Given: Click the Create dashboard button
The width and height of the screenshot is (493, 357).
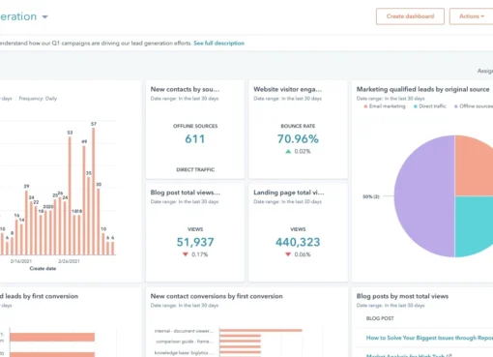Looking at the screenshot, I should (410, 16).
